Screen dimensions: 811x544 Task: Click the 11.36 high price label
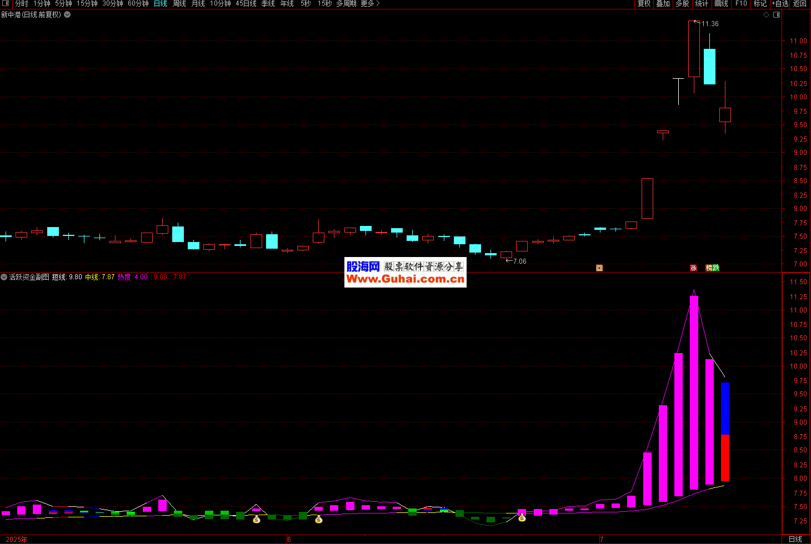[x=710, y=24]
